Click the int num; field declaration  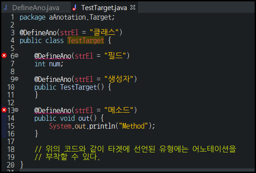(49, 64)
